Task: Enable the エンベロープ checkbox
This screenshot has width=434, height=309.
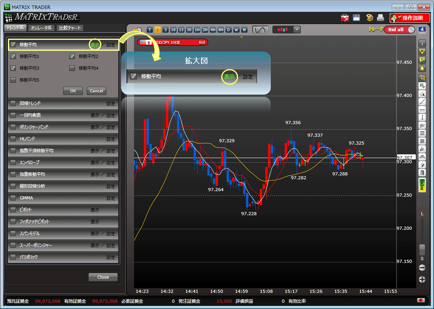Action: coord(13,162)
